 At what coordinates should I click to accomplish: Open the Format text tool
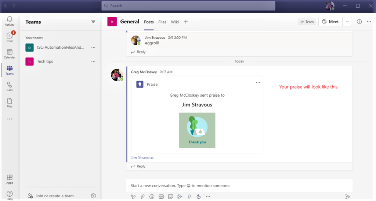click(x=133, y=197)
